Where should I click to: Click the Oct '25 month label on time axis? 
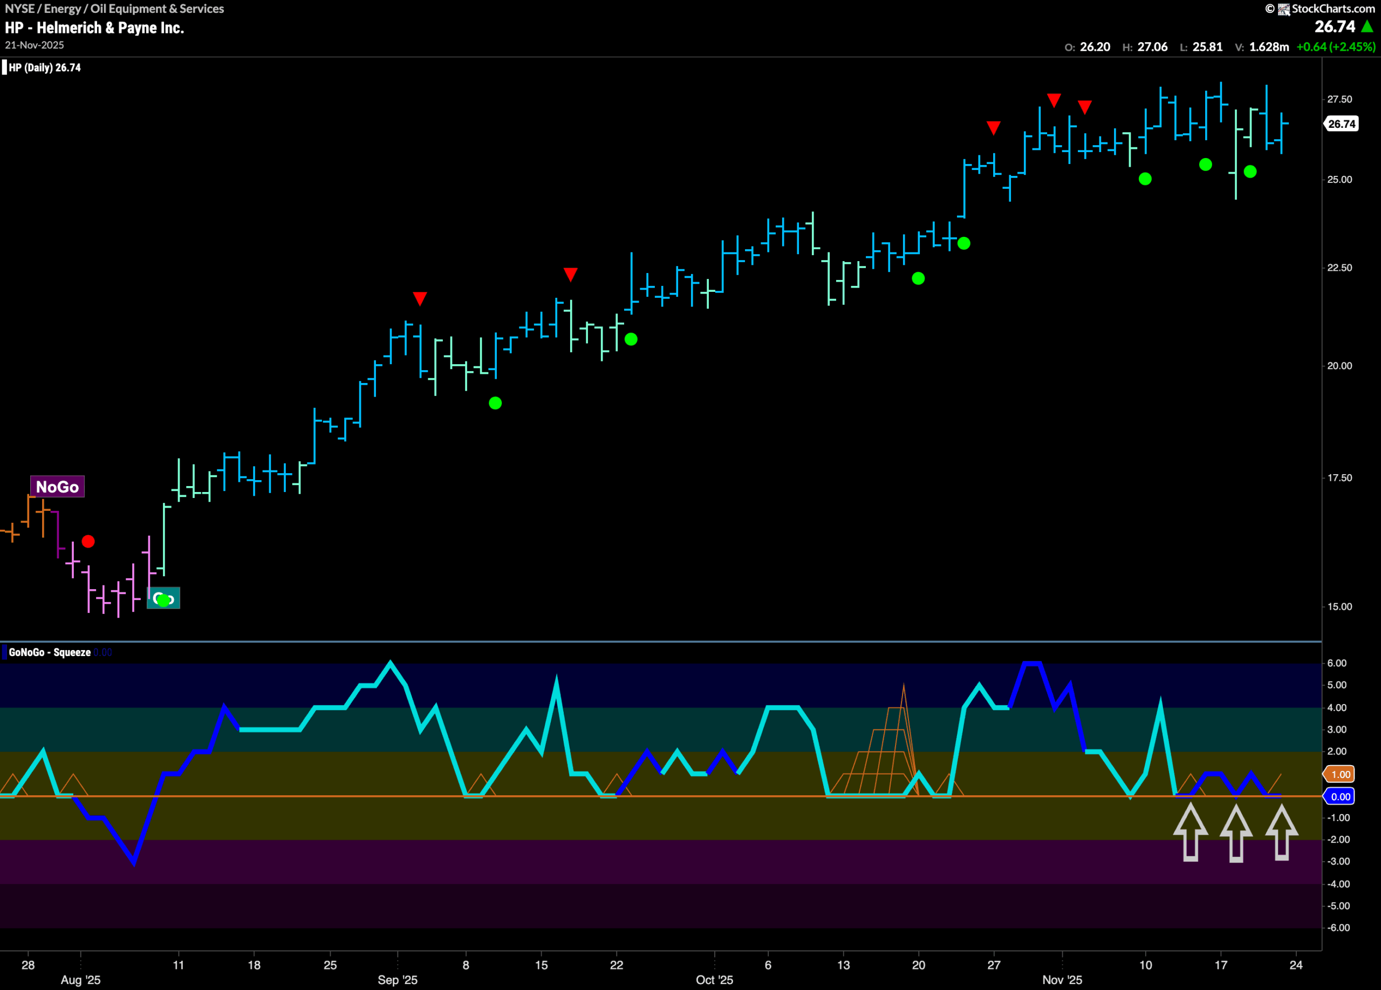pos(714,980)
